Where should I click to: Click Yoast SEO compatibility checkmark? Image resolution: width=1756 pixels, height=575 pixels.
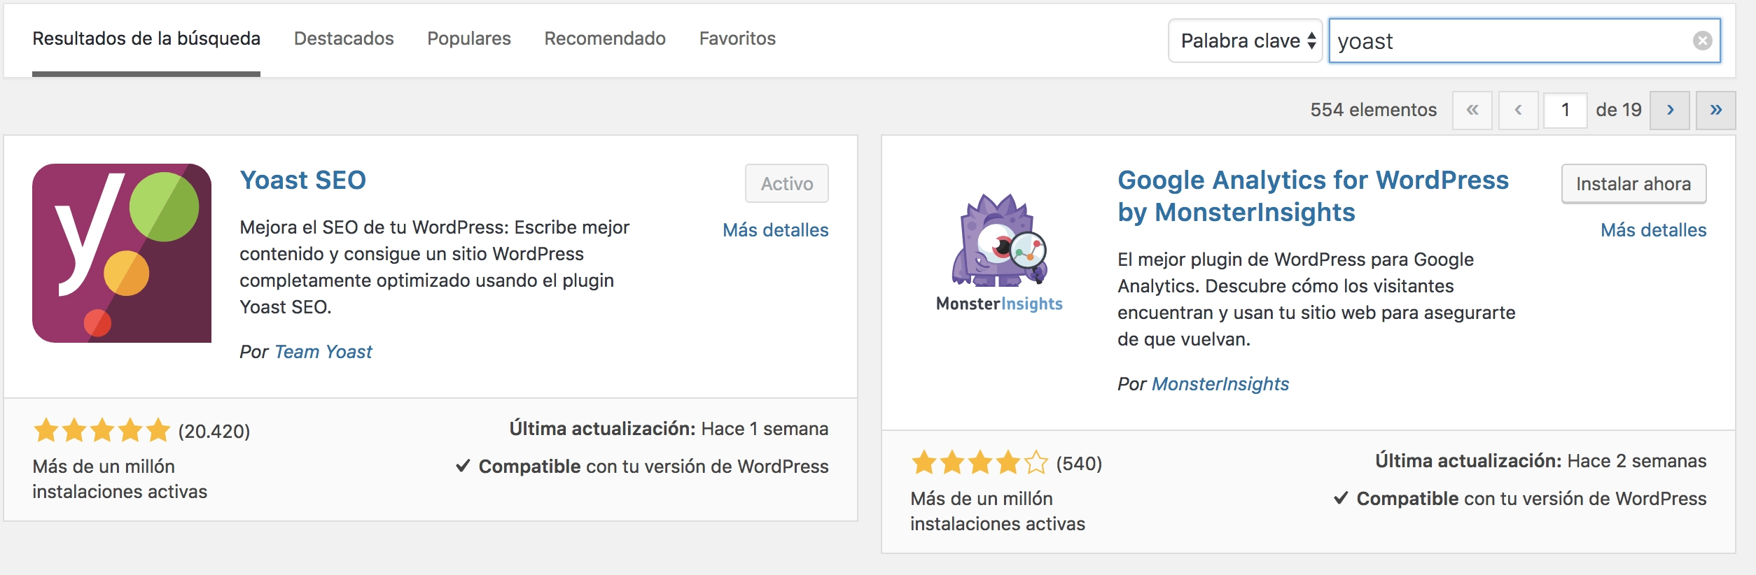(x=463, y=466)
